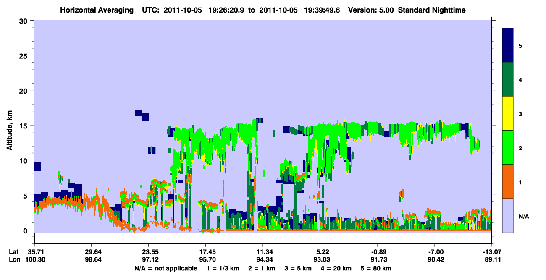Click the dark green colorbar segment labeled 4

[x=508, y=79]
